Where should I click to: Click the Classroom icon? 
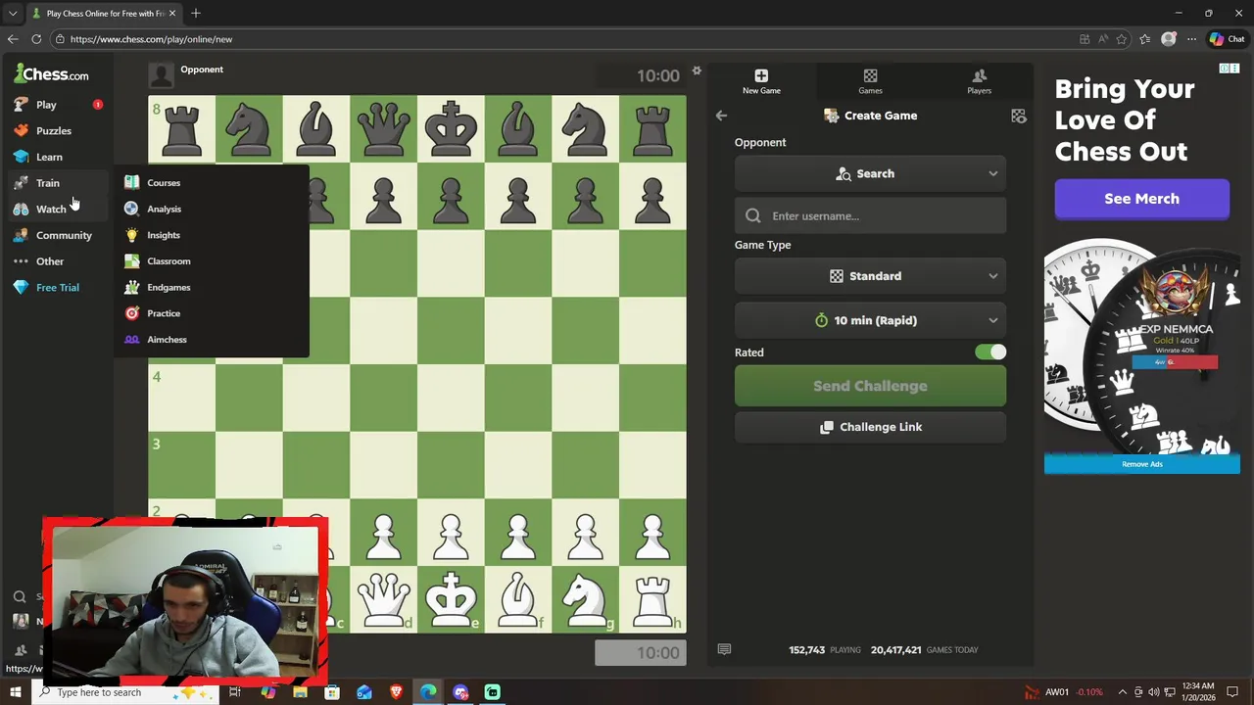click(x=131, y=261)
